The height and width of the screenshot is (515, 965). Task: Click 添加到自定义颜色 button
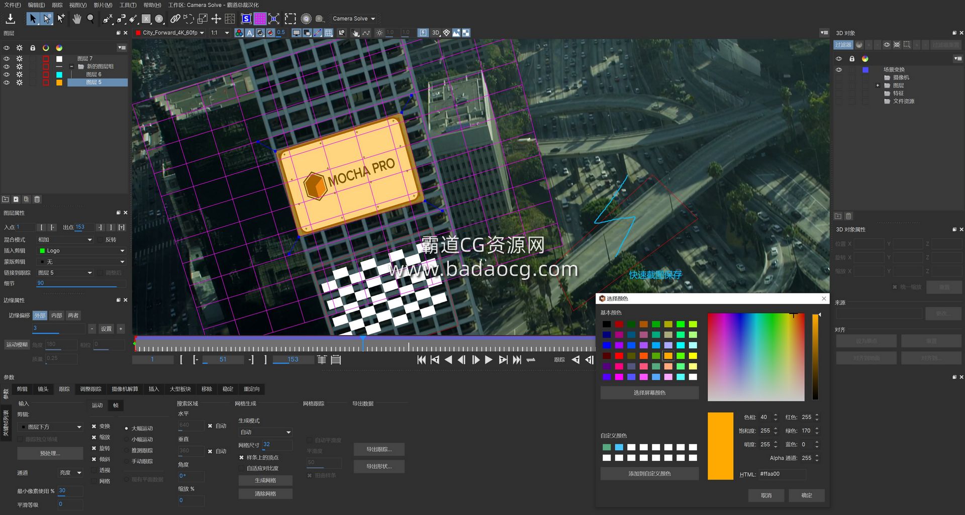[649, 474]
